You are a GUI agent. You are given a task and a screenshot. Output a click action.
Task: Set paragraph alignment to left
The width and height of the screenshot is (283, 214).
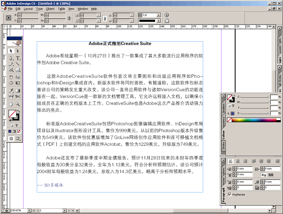(230, 161)
